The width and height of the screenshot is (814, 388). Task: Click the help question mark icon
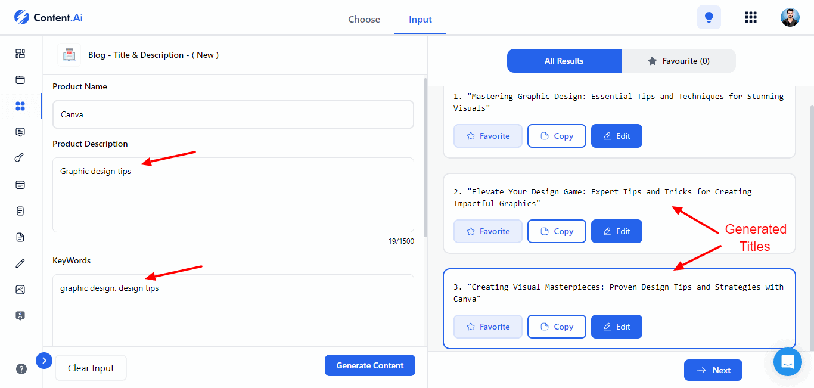tap(21, 368)
